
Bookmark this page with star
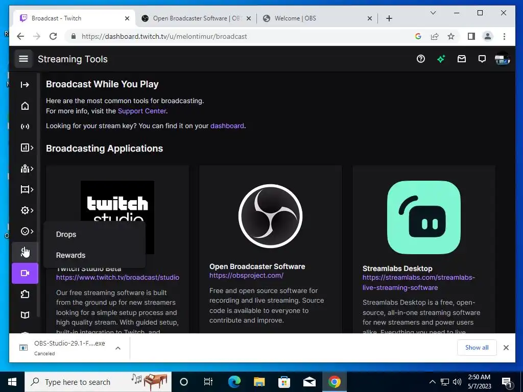click(451, 36)
